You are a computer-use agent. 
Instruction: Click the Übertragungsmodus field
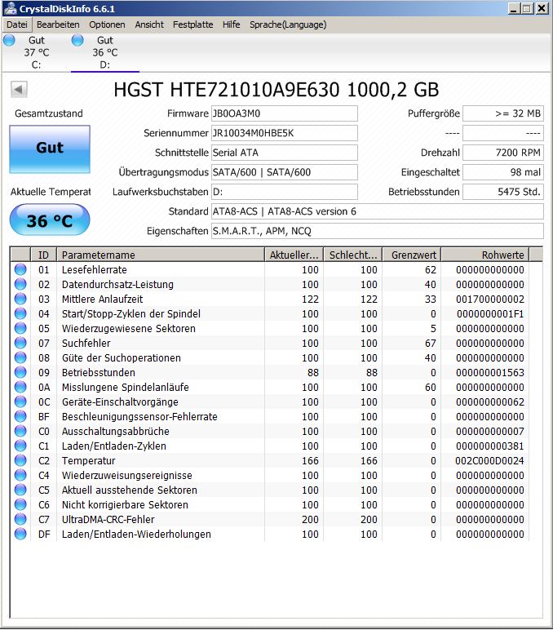[x=285, y=172]
